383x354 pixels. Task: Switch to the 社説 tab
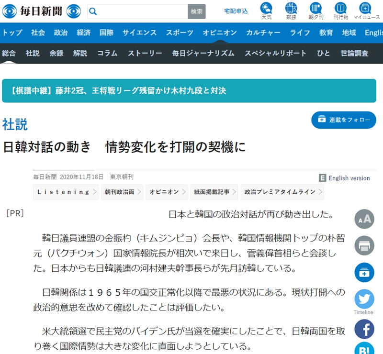click(33, 53)
